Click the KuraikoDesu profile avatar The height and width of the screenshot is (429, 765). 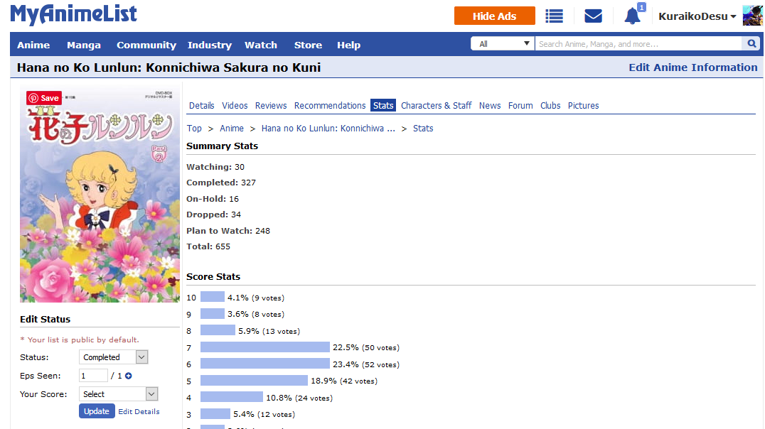point(752,16)
